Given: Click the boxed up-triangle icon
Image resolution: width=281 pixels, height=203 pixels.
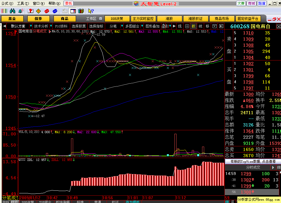Looking at the screenshot, I should click(215, 26).
